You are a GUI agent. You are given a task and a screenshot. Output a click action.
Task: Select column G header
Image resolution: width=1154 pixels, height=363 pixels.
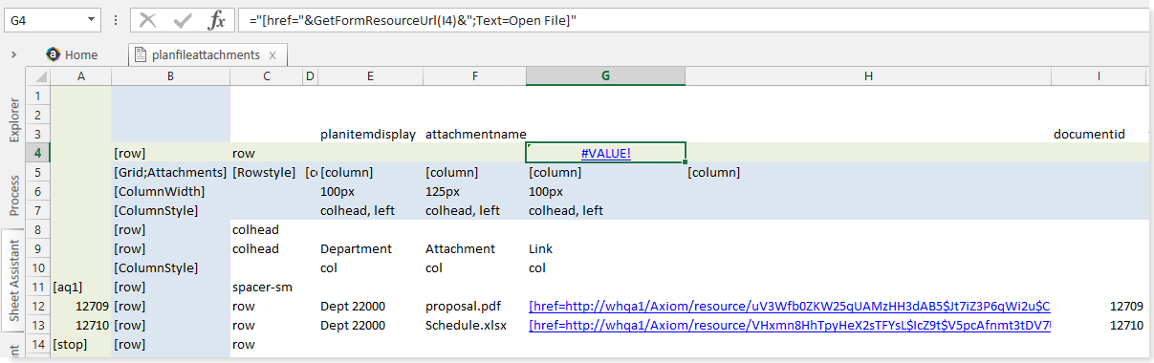(x=605, y=76)
